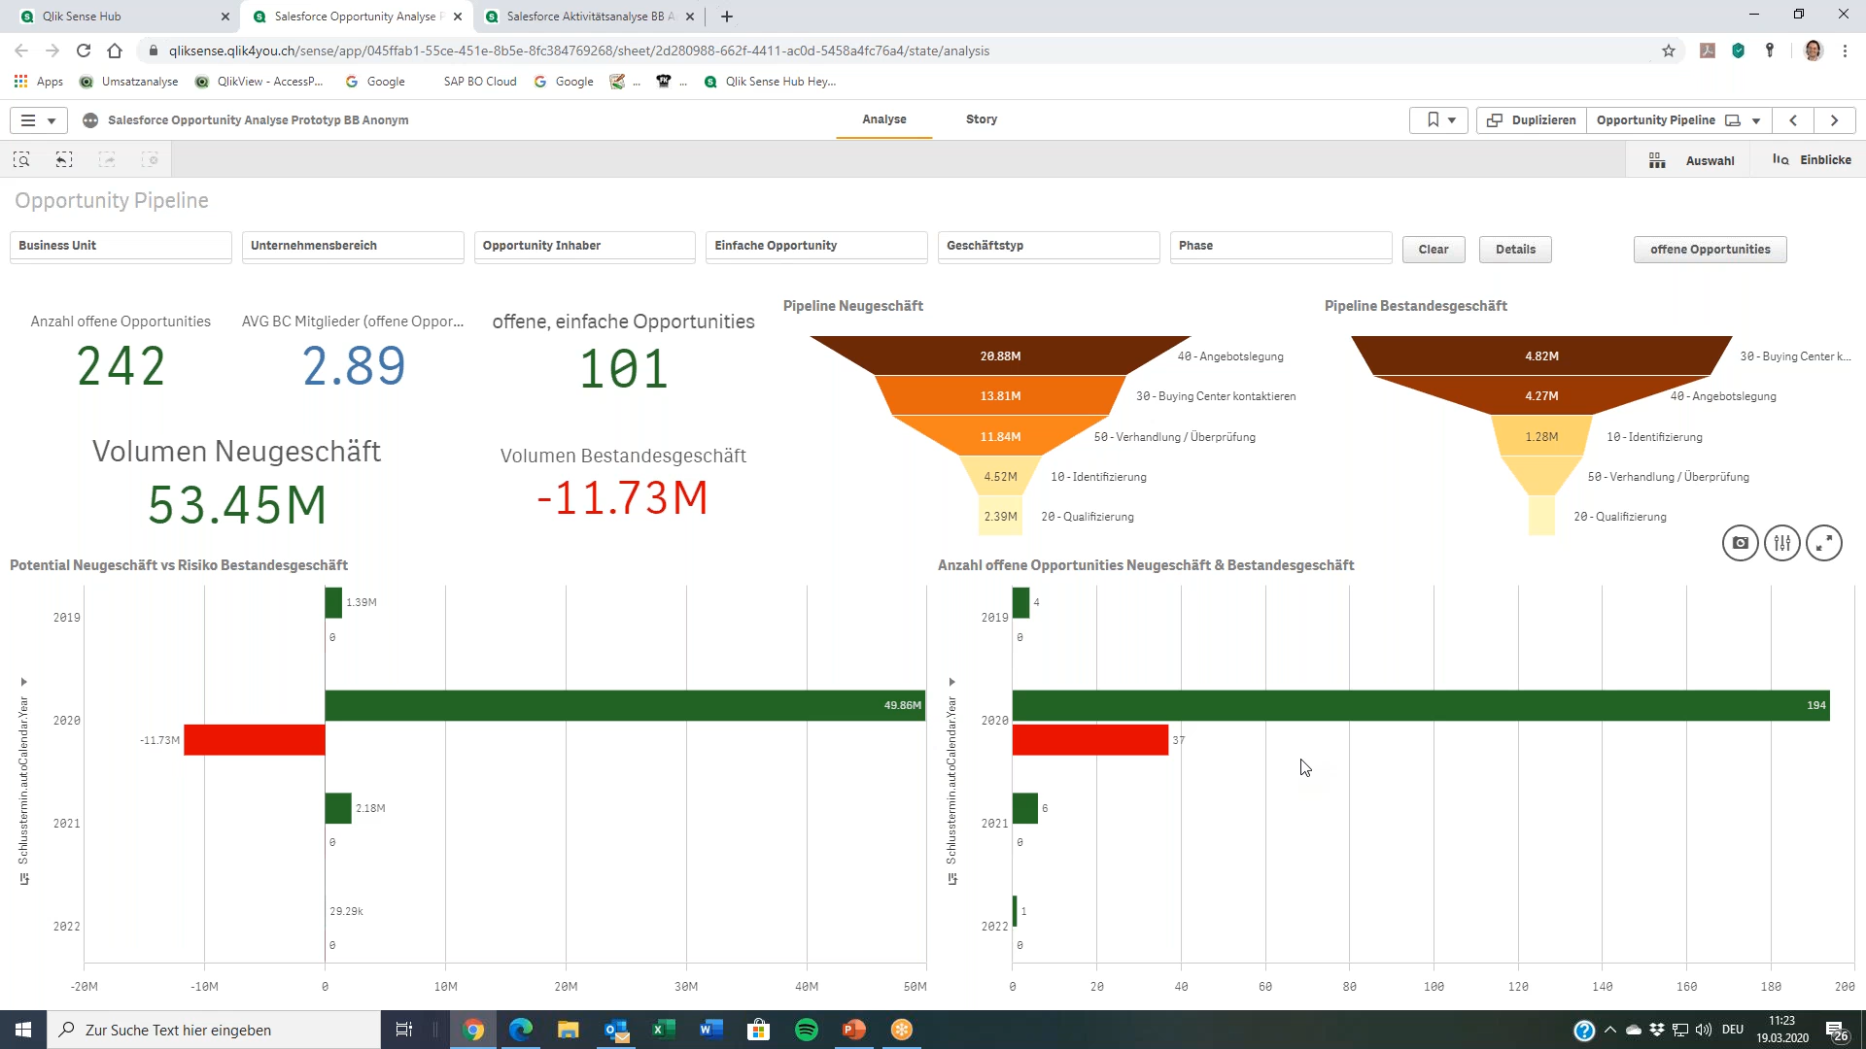Click the app info icon beside title
The width and height of the screenshot is (1866, 1049).
pos(90,120)
